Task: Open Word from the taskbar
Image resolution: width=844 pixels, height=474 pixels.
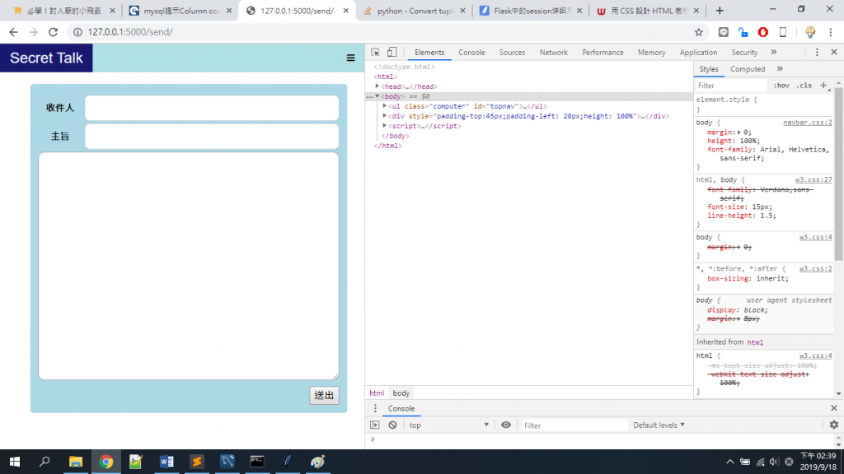Action: (166, 462)
